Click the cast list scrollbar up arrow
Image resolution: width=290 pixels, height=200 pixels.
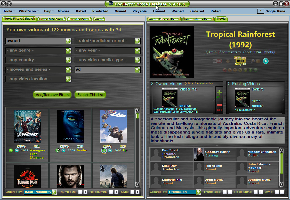pyautogui.click(x=281, y=150)
